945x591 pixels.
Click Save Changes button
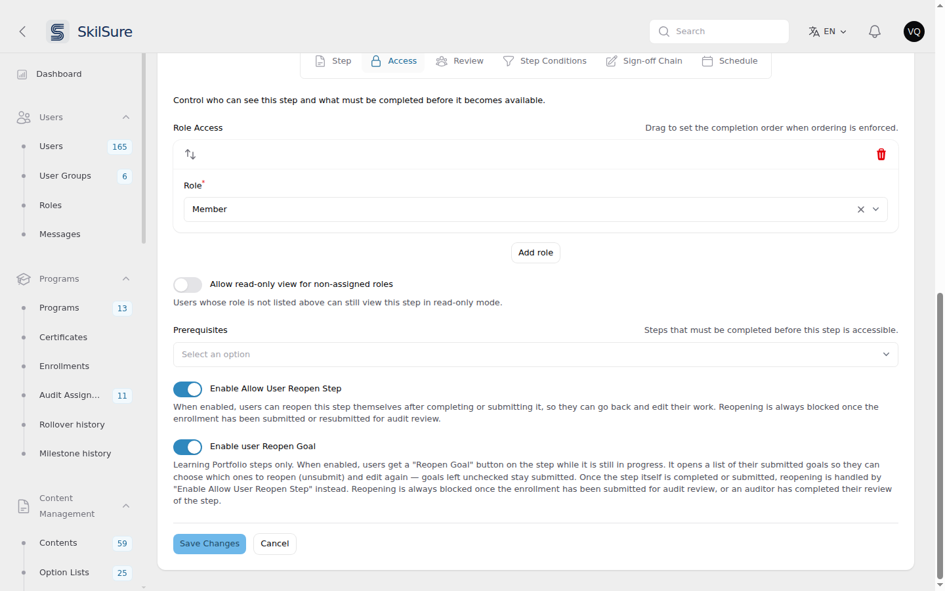click(x=209, y=544)
